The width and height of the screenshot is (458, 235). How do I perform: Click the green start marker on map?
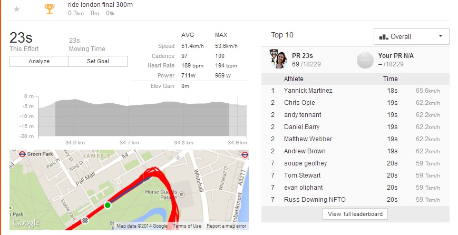[108, 205]
